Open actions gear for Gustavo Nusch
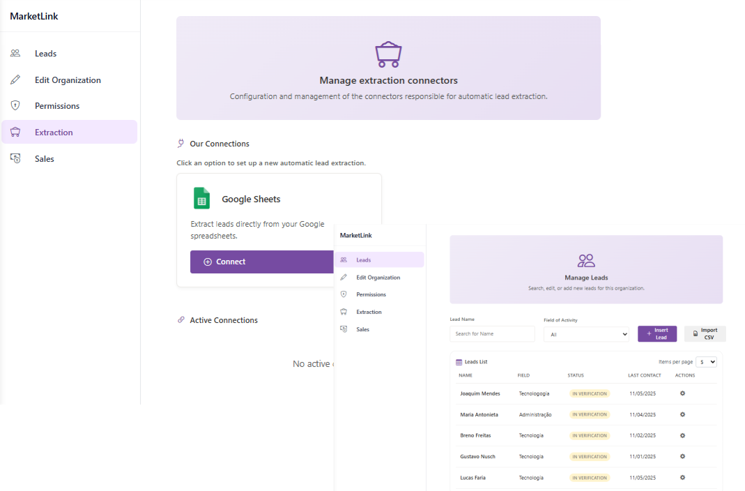Image resolution: width=745 pixels, height=491 pixels. 682,456
